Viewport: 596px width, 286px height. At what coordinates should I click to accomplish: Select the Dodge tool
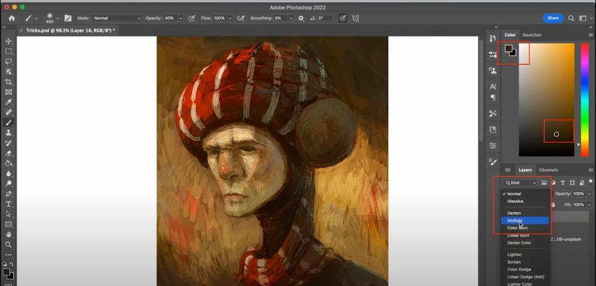coord(9,184)
